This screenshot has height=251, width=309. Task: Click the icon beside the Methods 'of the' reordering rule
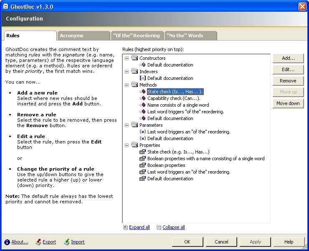tap(142, 112)
